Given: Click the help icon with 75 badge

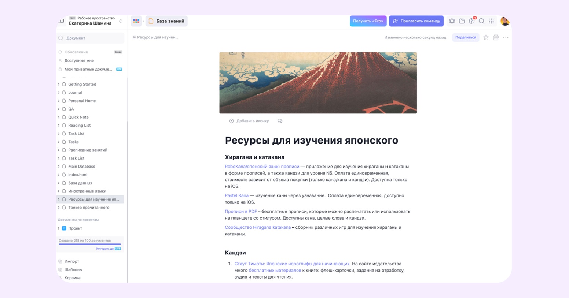Looking at the screenshot, I should click(x=472, y=21).
